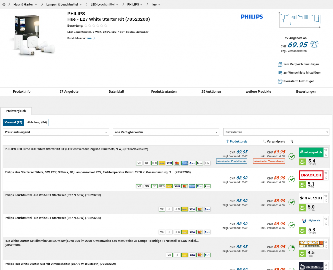Open the 'Preis: aufsteigend' sort dropdown
Viewport: 333px width, 270px height.
(56, 132)
